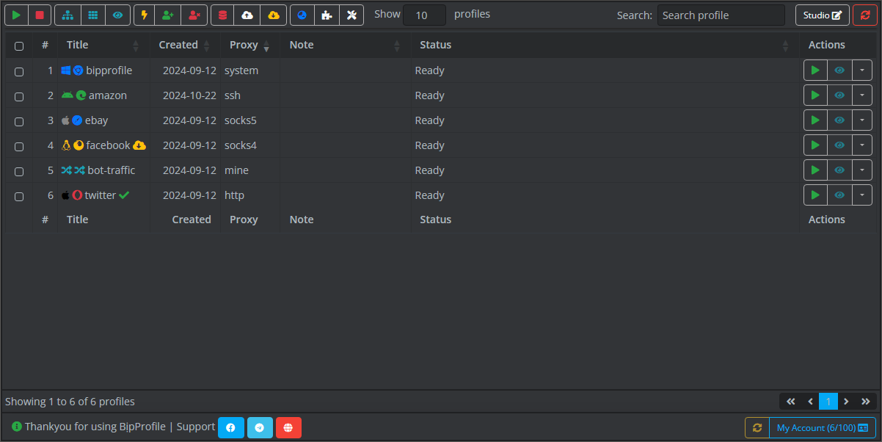Click the eye button in ebay row

tap(839, 120)
